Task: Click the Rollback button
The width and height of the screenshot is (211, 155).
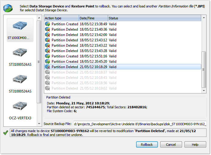Action: (x=147, y=145)
